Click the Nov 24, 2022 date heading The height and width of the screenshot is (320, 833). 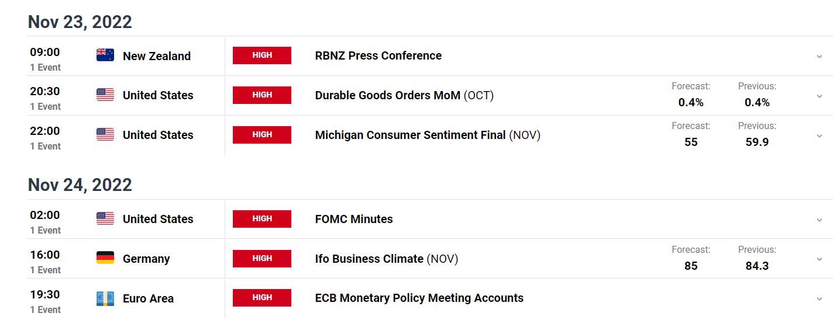(80, 185)
